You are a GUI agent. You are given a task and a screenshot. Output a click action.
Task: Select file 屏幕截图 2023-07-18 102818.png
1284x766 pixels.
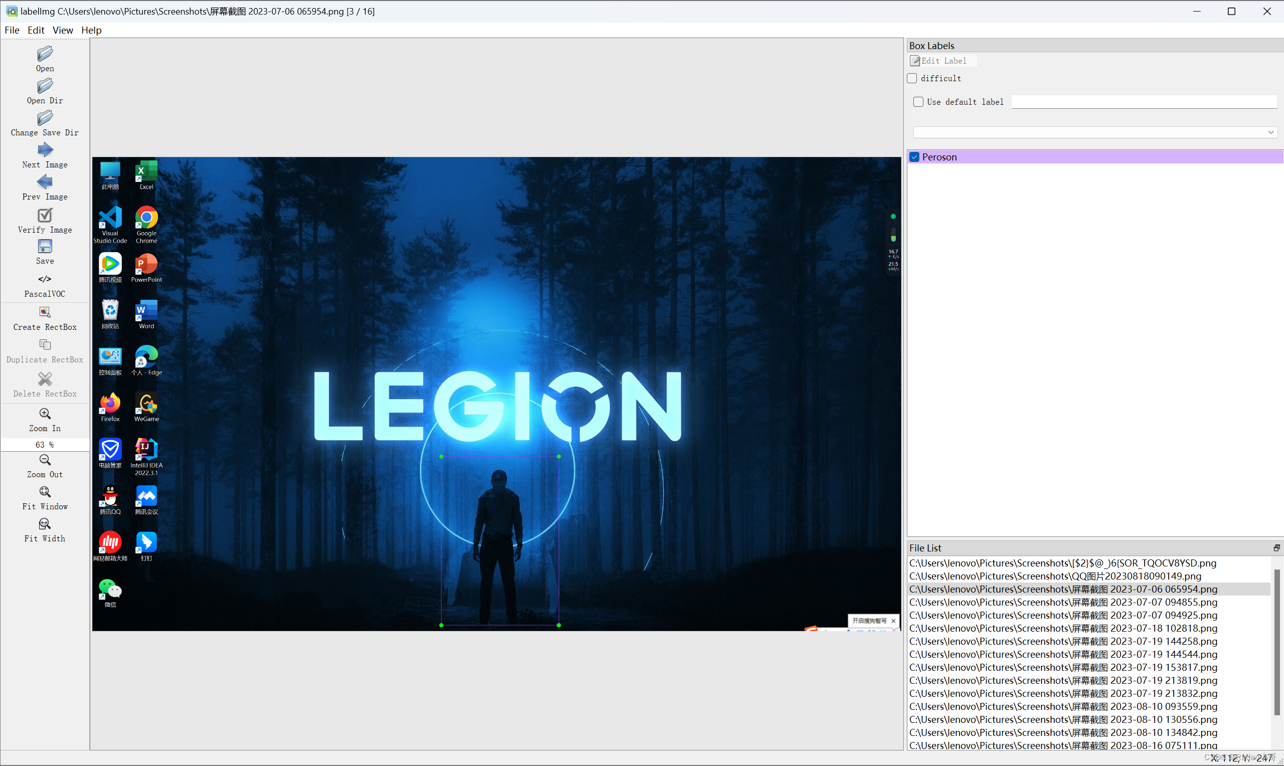coord(1088,628)
